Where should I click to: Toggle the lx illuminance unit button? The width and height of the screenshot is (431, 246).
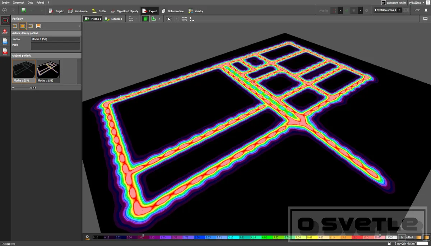(x=402, y=237)
